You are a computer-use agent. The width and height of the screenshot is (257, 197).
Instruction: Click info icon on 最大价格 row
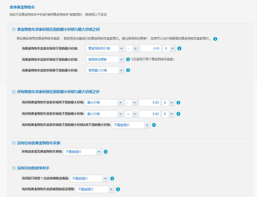click(x=178, y=102)
